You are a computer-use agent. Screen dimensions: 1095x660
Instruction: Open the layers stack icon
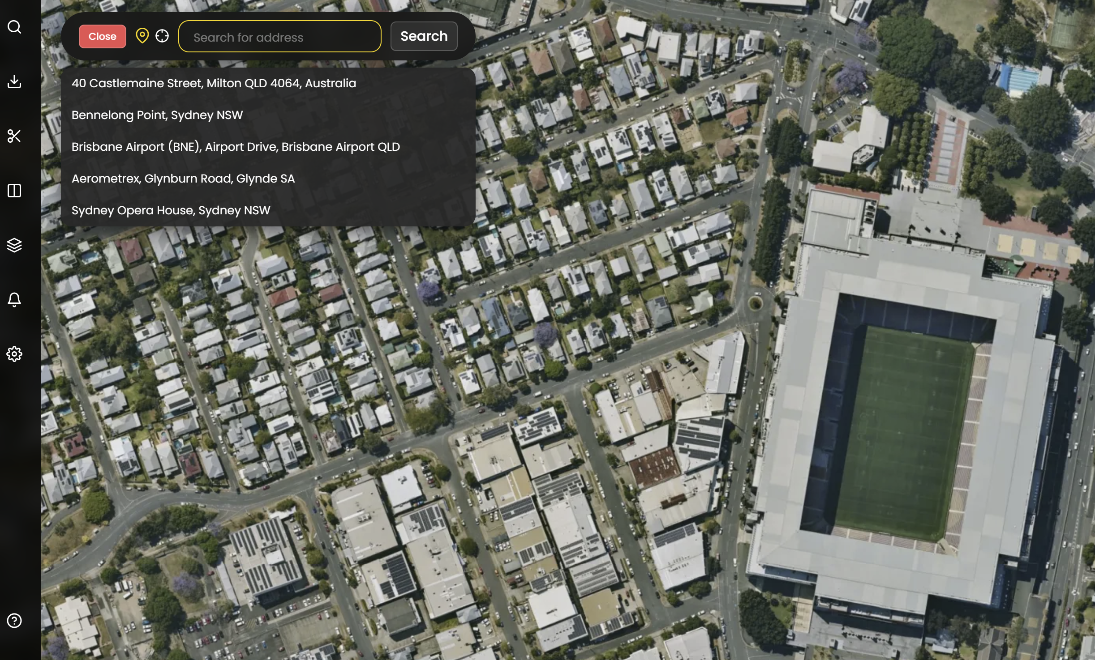(x=14, y=245)
